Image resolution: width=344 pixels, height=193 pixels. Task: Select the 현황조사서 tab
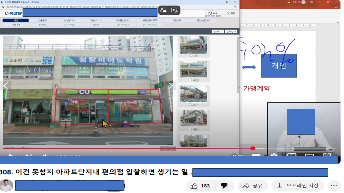pyautogui.click(x=96, y=20)
